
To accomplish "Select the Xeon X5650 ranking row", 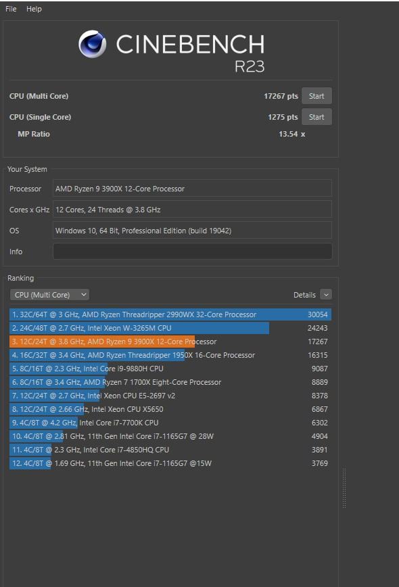I will tap(170, 409).
